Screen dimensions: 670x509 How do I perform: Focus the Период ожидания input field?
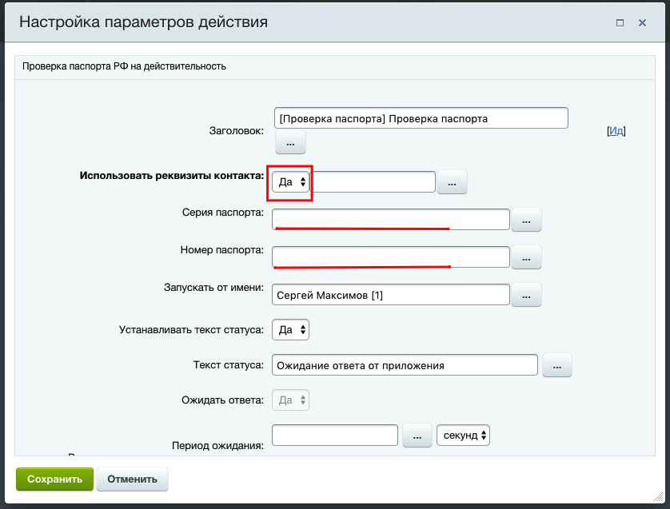click(335, 435)
